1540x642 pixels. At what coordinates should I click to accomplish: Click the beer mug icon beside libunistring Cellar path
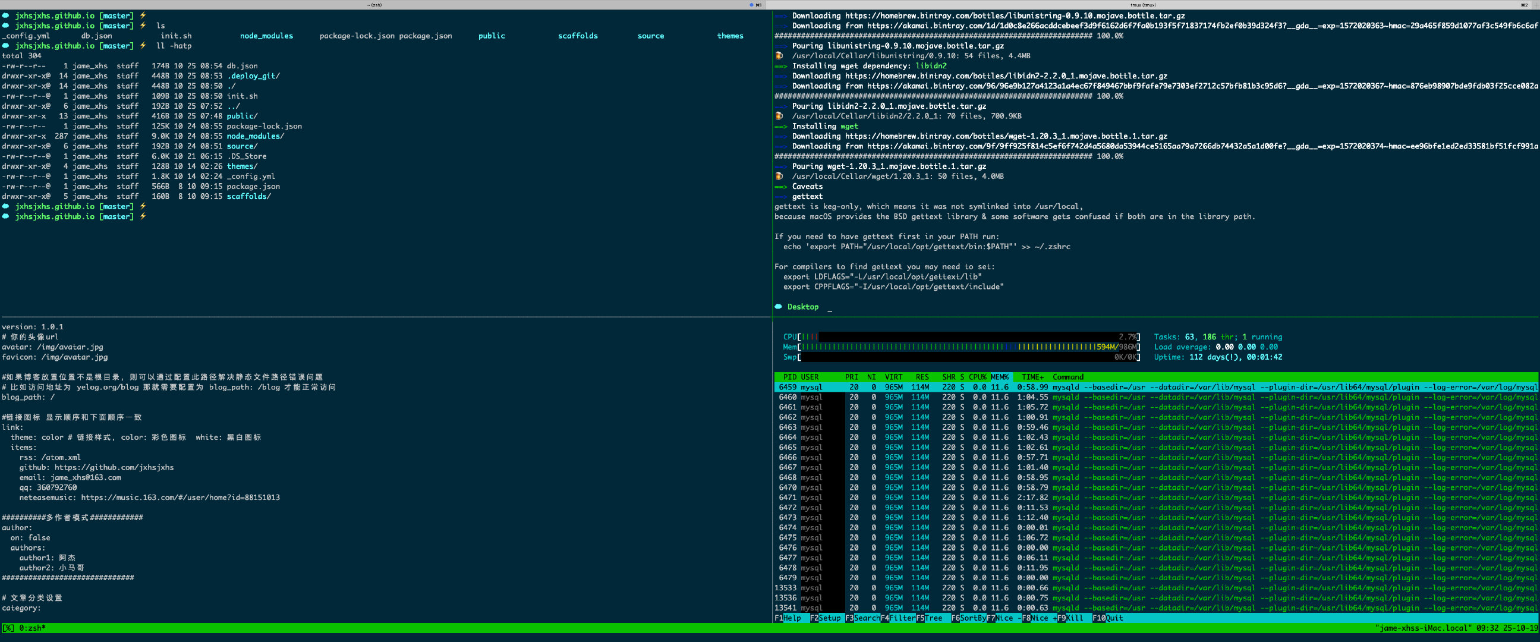tap(779, 56)
